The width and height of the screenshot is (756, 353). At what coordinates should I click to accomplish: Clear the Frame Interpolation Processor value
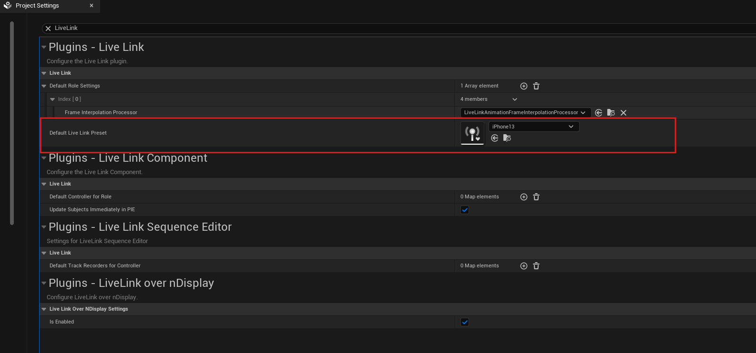623,113
